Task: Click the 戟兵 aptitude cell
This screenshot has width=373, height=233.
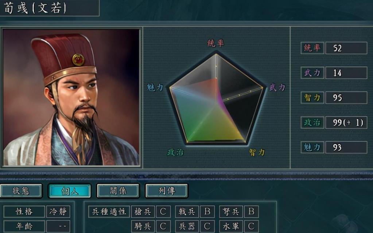Action: coord(187,212)
